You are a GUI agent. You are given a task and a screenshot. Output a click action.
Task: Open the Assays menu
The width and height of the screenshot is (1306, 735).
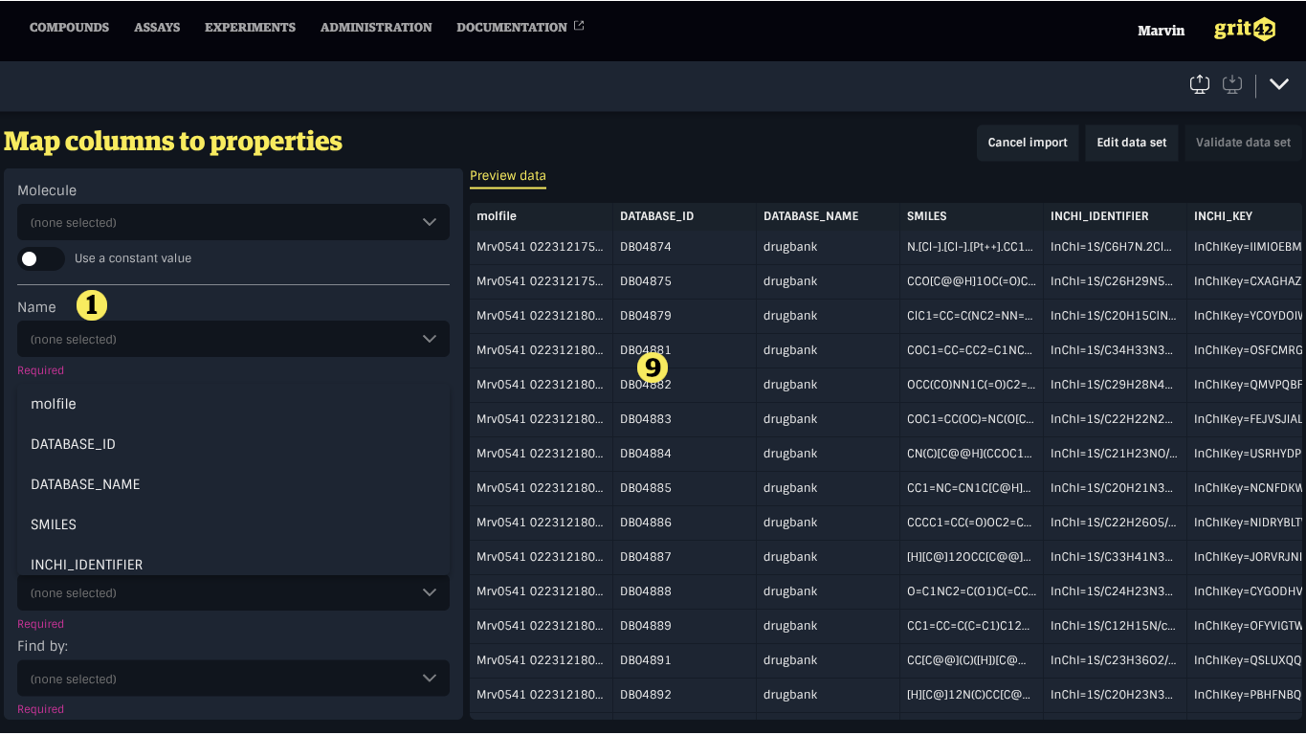[157, 28]
